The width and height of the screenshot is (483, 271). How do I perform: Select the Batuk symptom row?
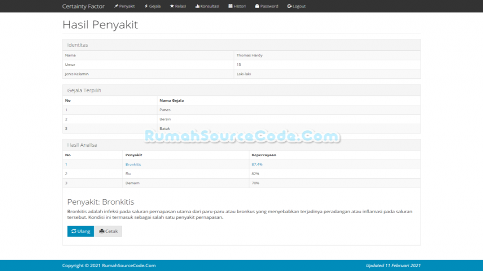point(241,128)
